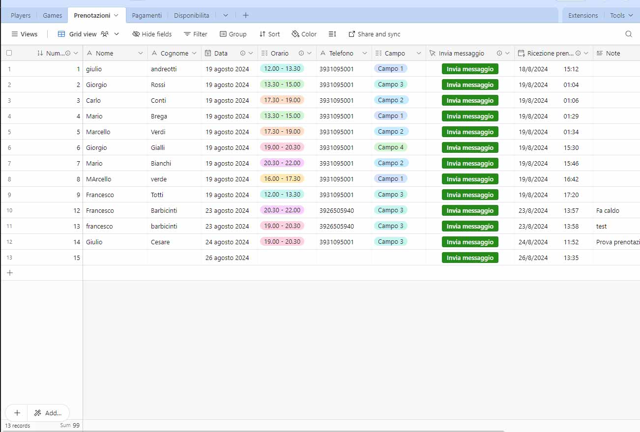Image resolution: width=640 pixels, height=432 pixels.
Task: Open the Prenotazioni tab dropdown arrow
Action: tap(116, 15)
